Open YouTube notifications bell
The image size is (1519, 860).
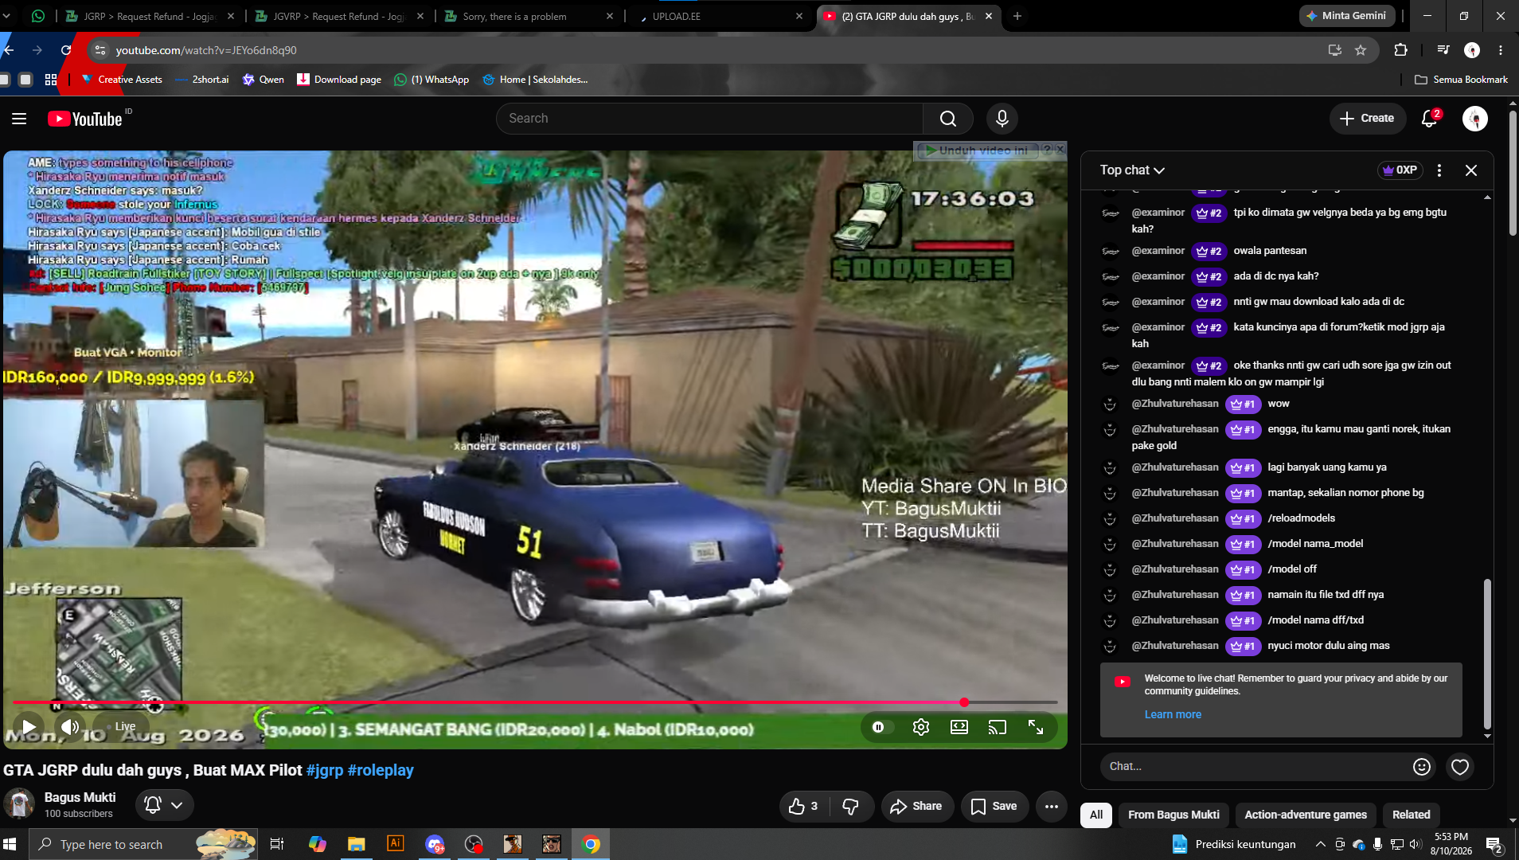click(1430, 119)
